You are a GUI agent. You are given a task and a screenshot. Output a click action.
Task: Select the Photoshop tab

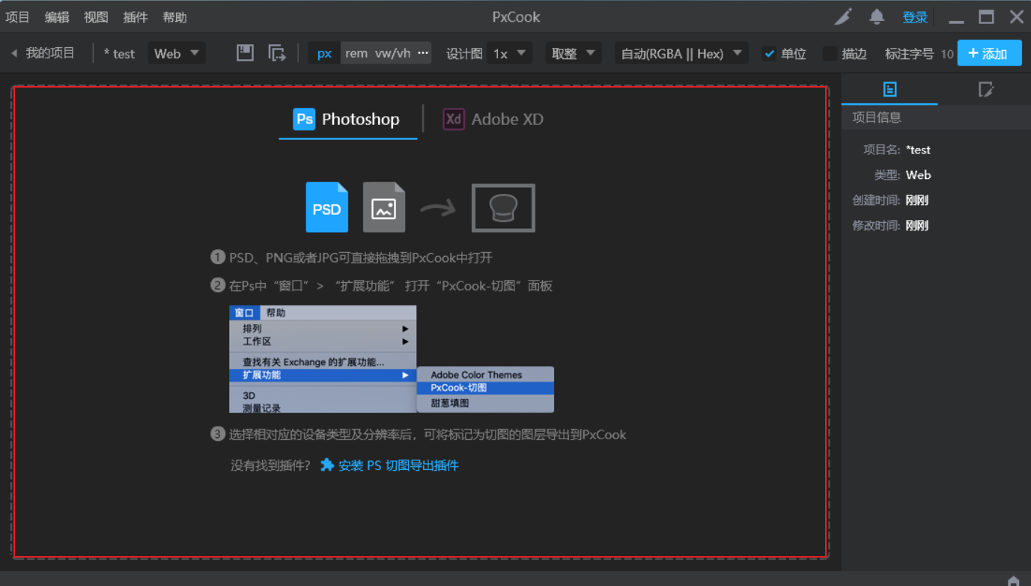(x=347, y=119)
